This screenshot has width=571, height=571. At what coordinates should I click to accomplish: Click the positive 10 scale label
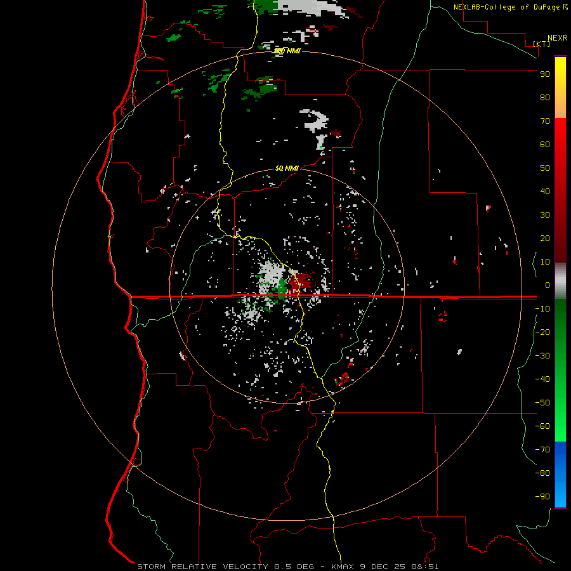point(545,262)
